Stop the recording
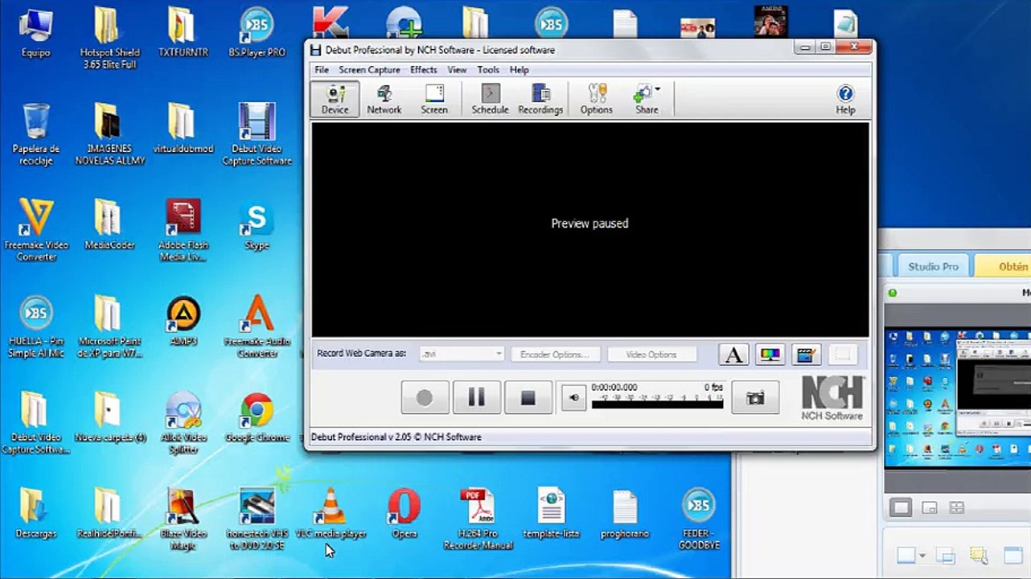The image size is (1031, 579). click(528, 397)
